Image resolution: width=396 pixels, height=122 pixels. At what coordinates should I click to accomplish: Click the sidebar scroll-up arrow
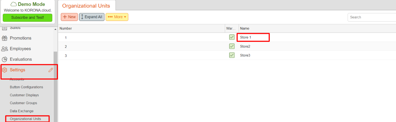56,29
